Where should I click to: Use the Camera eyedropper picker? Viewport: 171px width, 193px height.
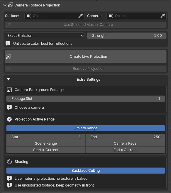click(163, 16)
